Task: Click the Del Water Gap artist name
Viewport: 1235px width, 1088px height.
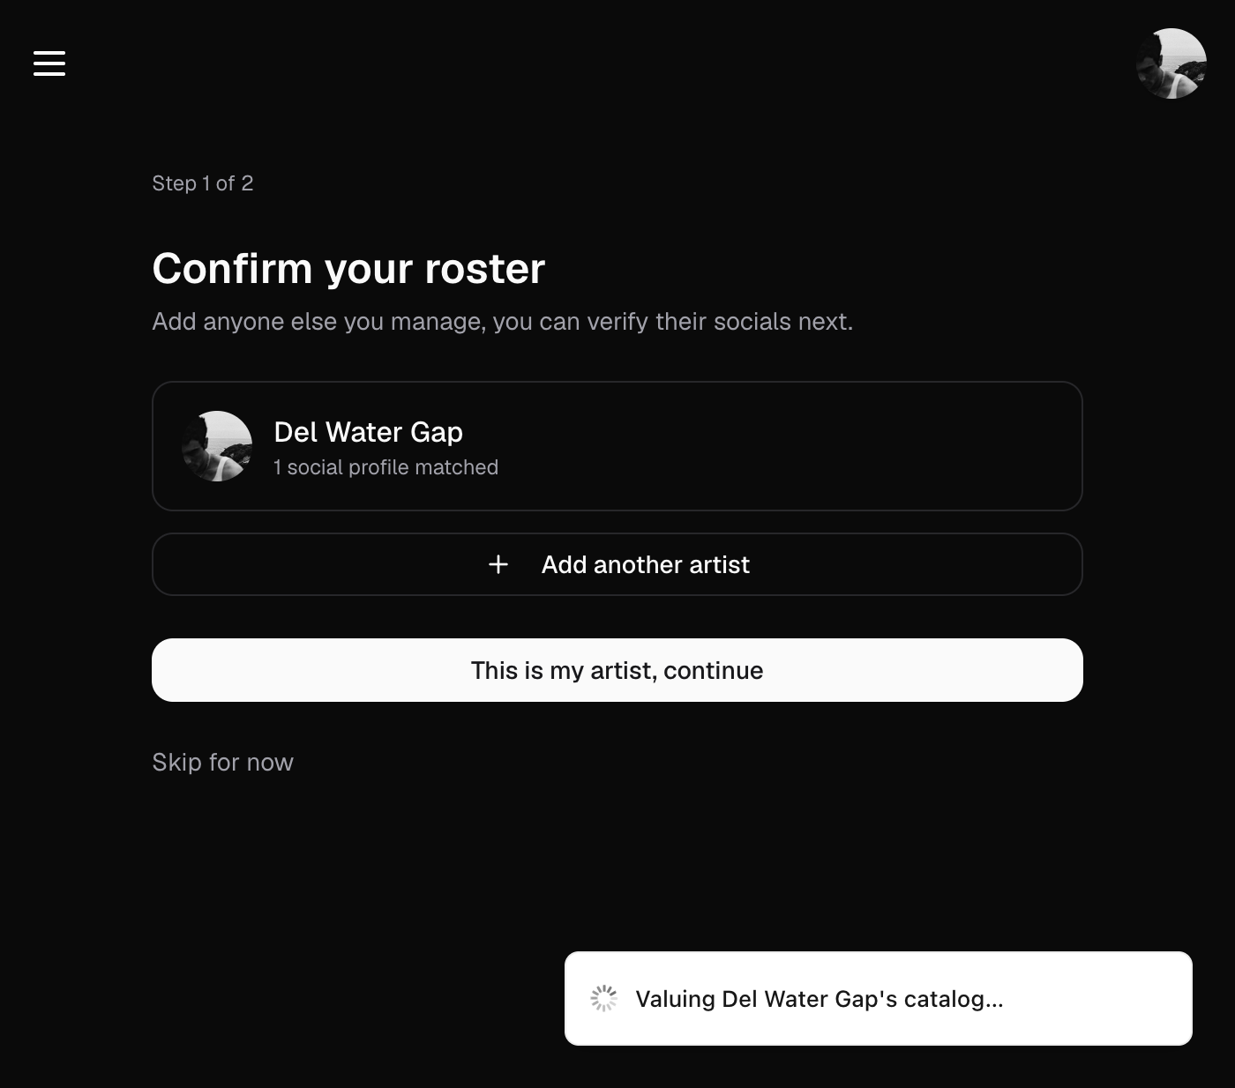Action: (368, 432)
